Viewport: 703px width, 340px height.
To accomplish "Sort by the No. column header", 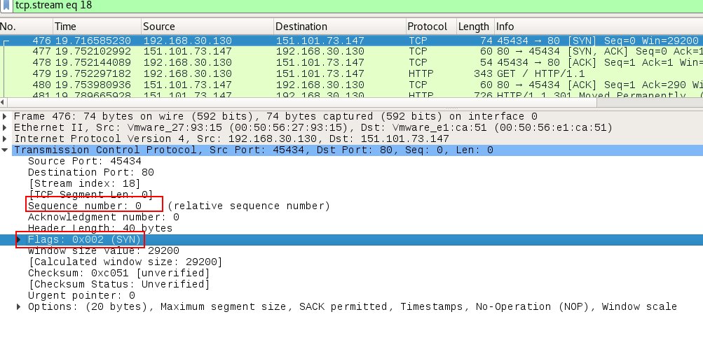I will [27, 27].
